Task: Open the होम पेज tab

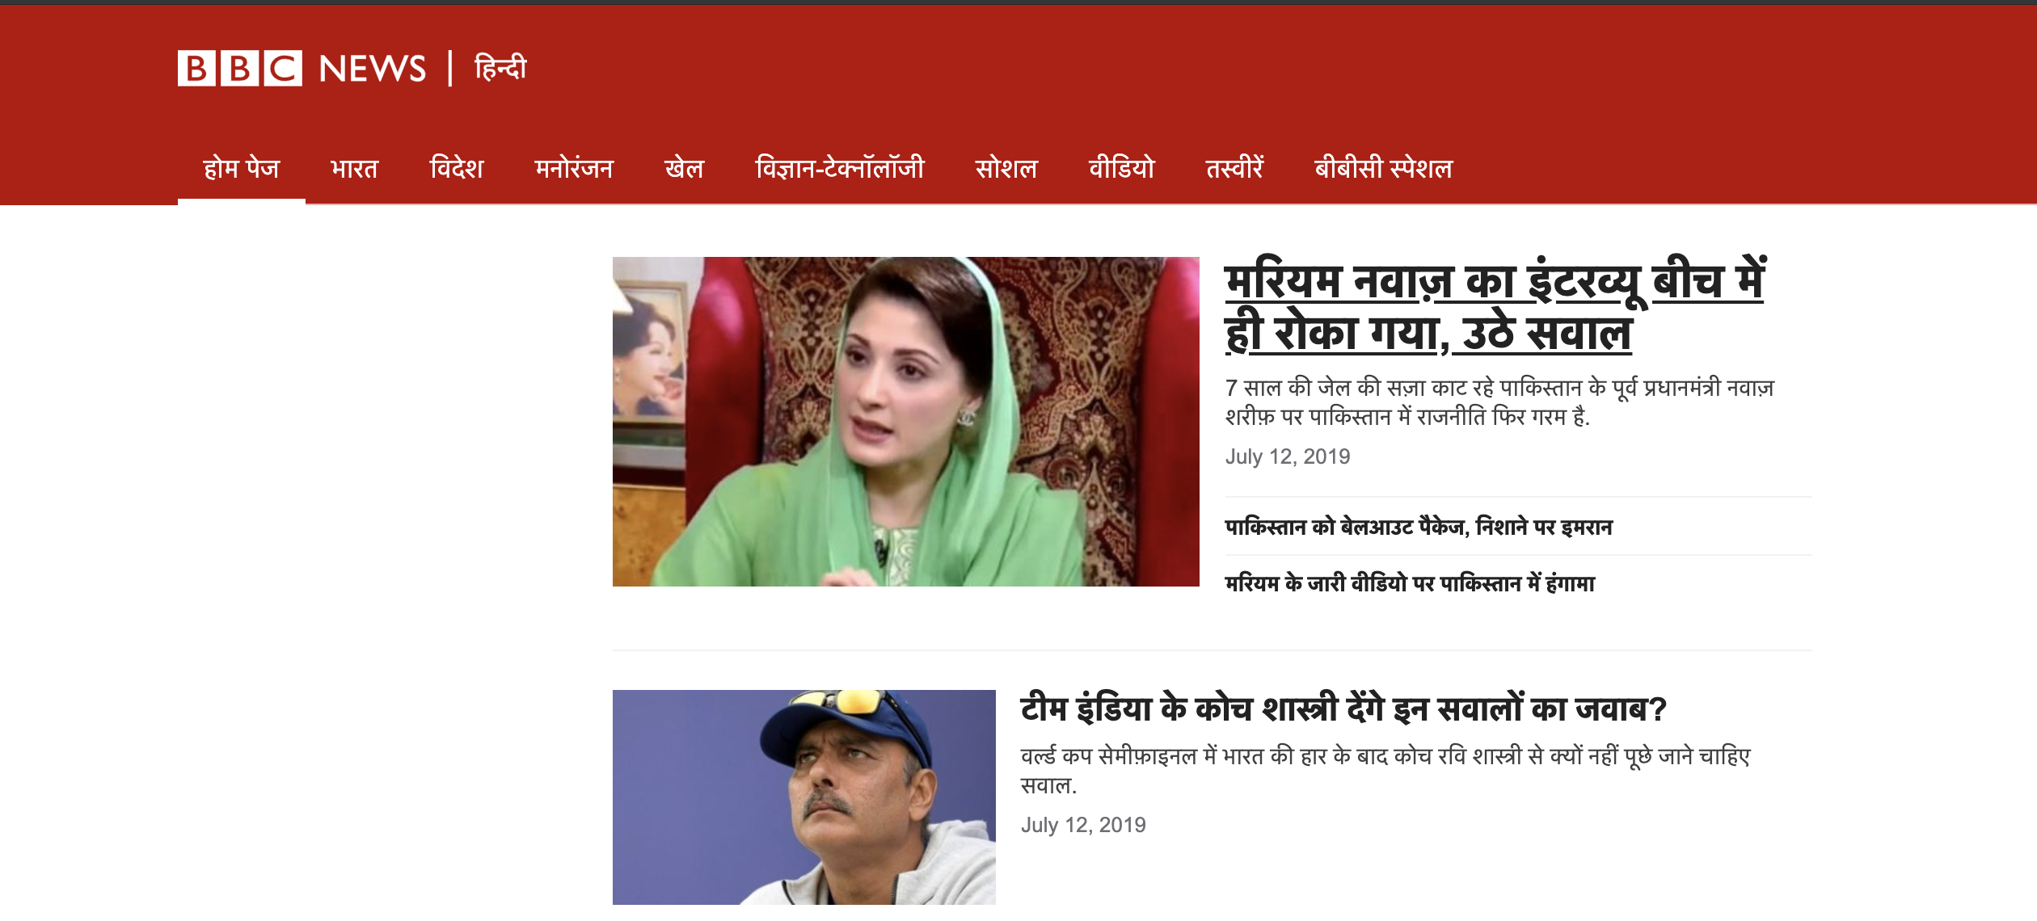Action: [x=242, y=168]
